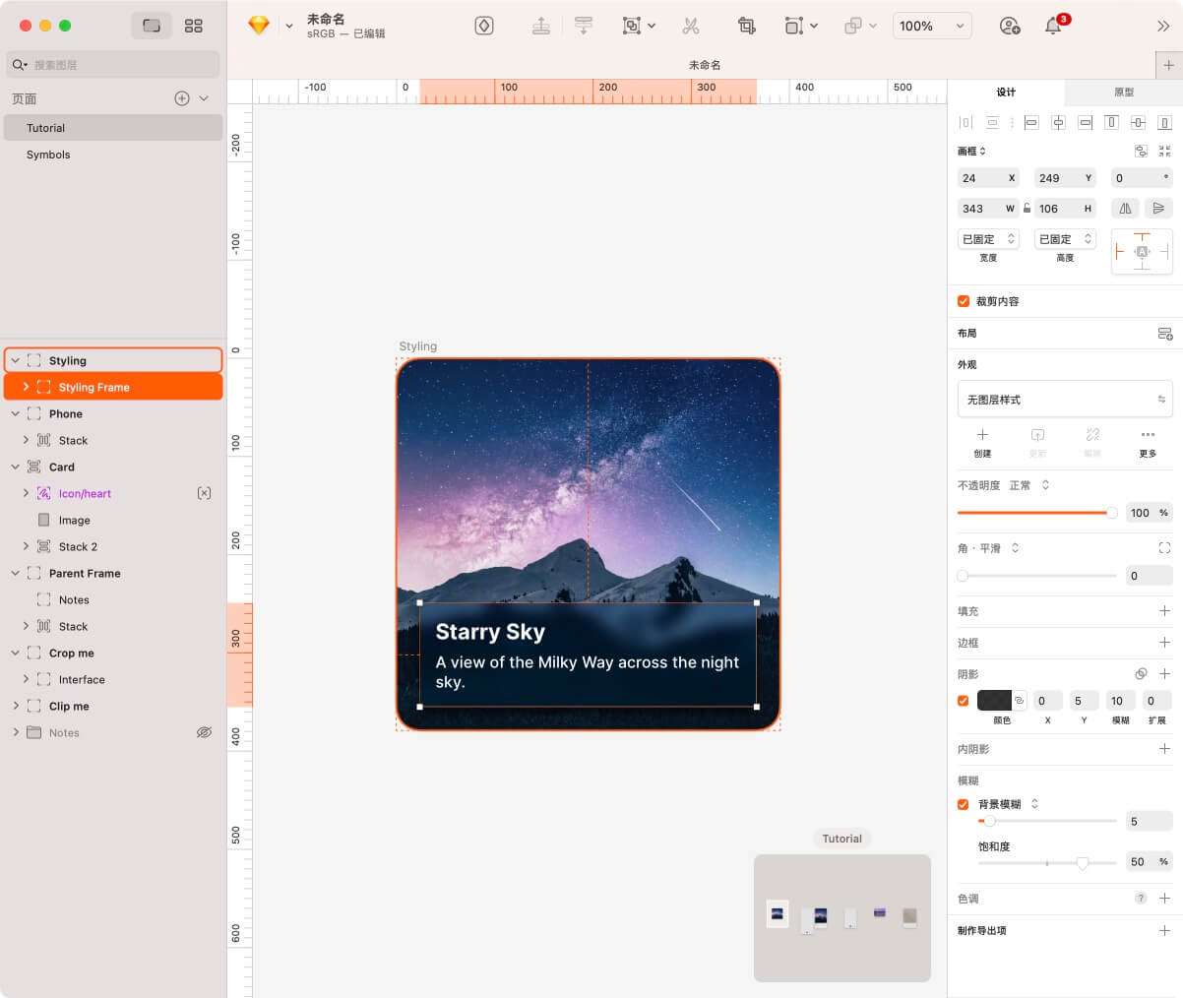Click the X position field
Image resolution: width=1183 pixels, height=998 pixels.
[988, 178]
